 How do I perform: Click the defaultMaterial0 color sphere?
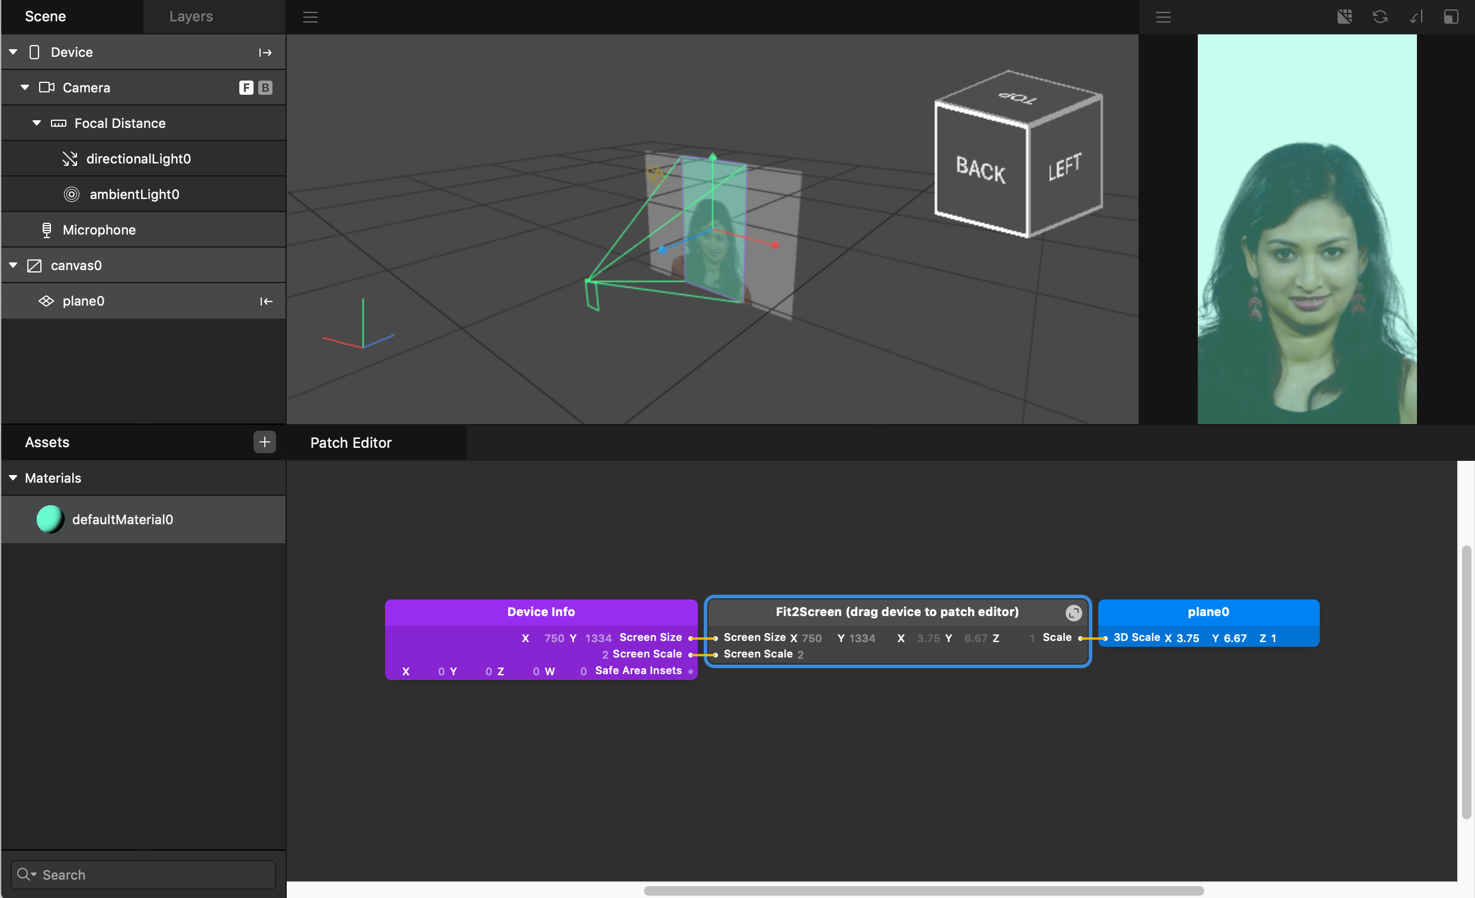tap(50, 519)
